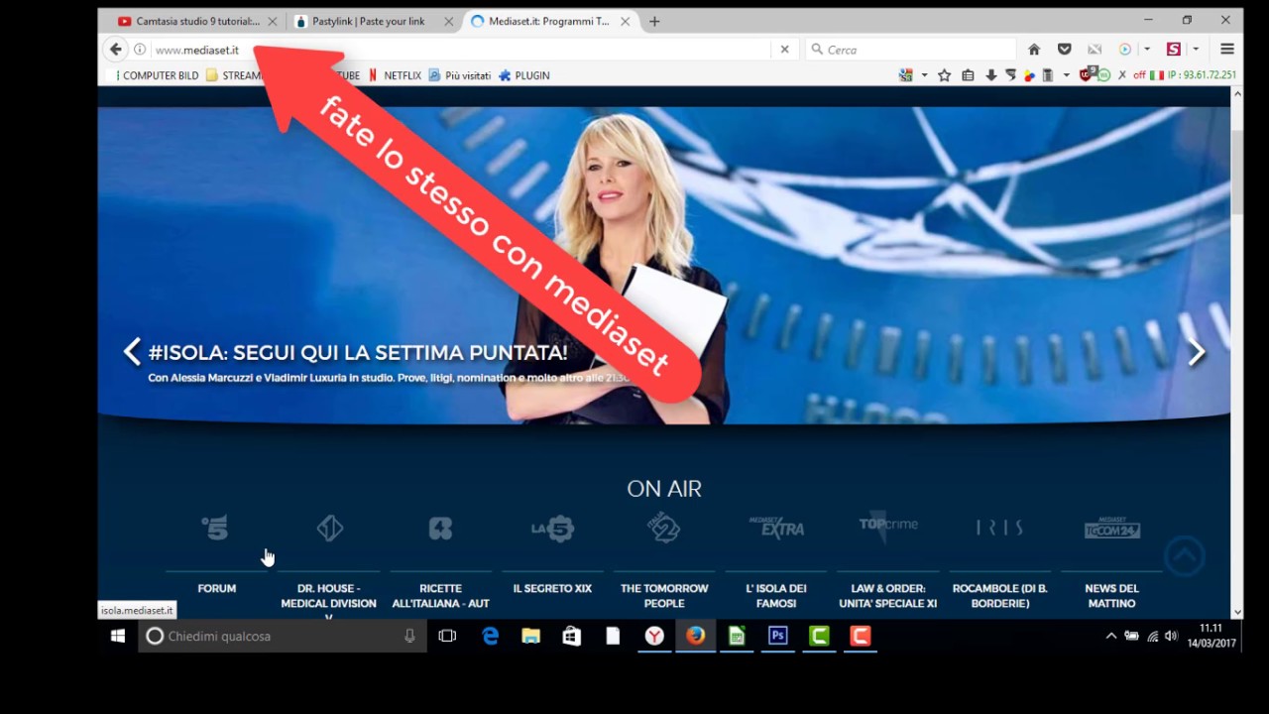
Task: Open a new tab with plus button
Action: (654, 21)
